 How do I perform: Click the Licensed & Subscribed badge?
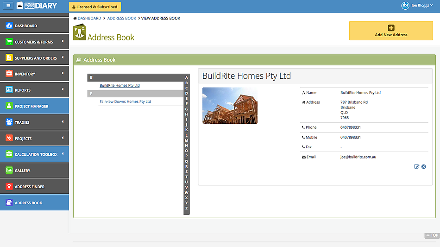pos(95,7)
